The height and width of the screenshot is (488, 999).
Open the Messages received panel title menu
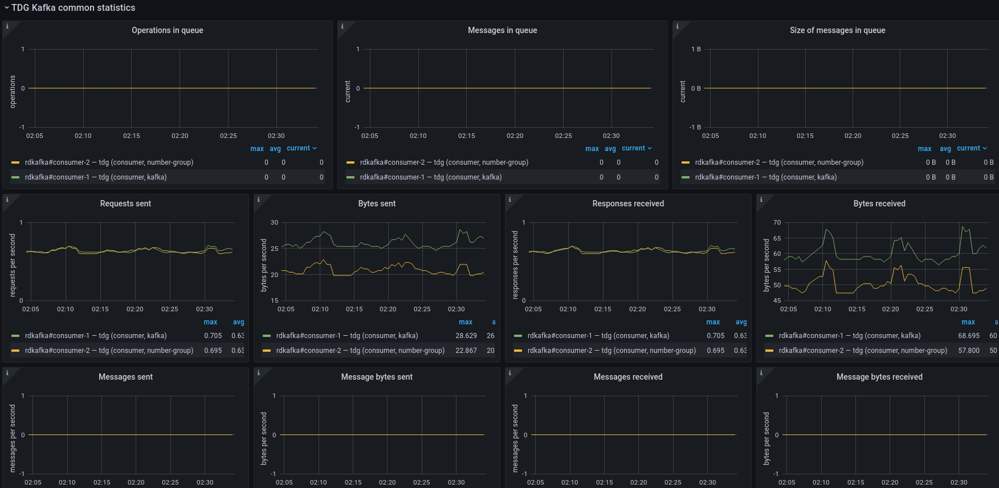pos(628,377)
